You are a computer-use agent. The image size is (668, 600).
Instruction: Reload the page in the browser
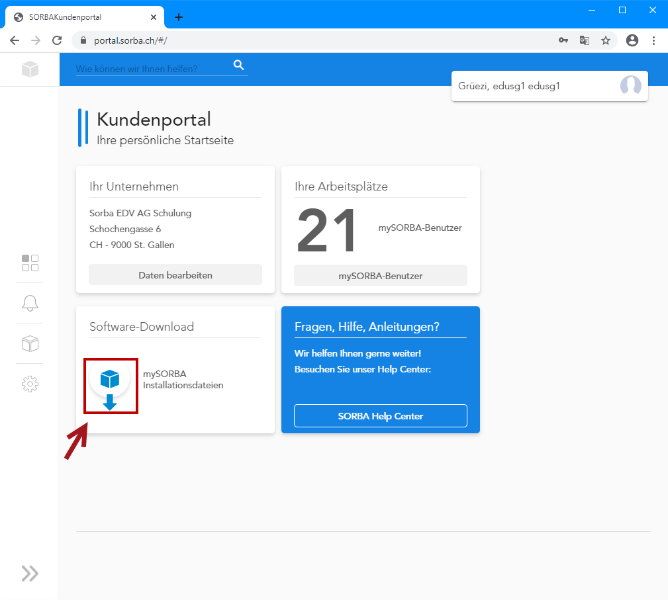(x=57, y=40)
